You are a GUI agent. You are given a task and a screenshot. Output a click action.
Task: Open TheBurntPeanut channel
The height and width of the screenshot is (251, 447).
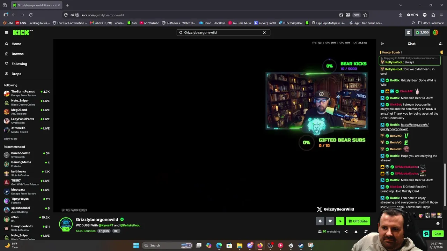click(x=27, y=93)
